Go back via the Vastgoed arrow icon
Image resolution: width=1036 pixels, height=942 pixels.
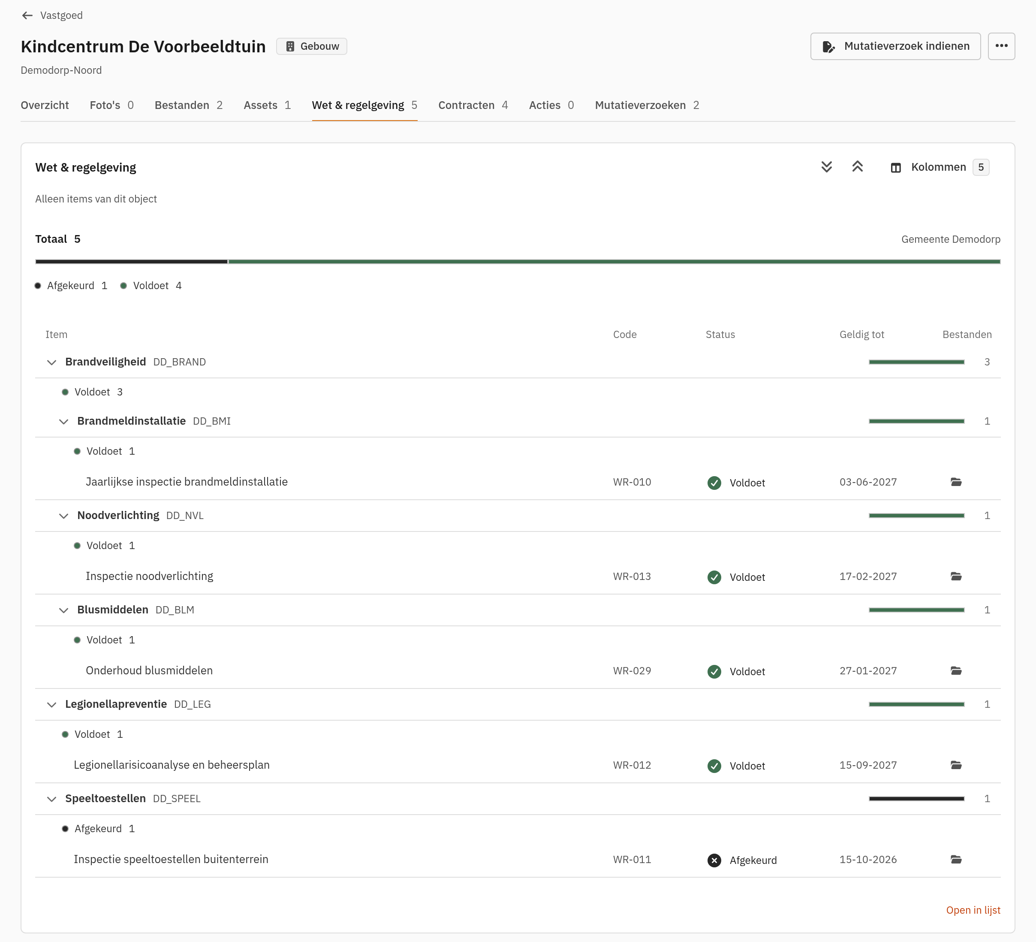(x=27, y=15)
